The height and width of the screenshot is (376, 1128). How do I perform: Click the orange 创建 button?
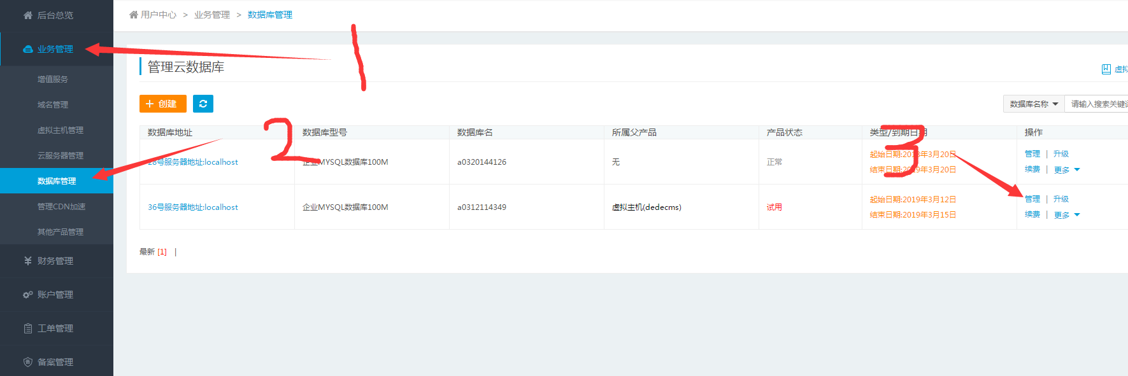pyautogui.click(x=163, y=104)
